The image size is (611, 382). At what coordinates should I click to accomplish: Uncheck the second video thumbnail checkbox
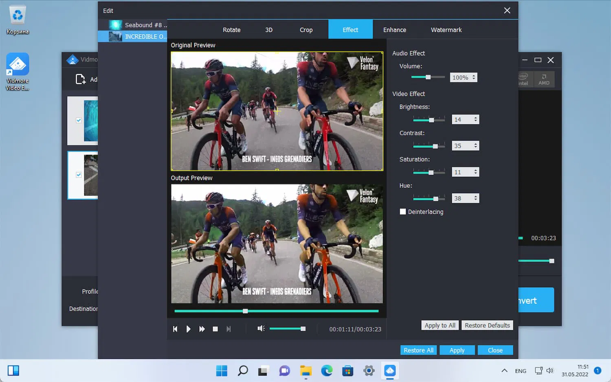point(79,175)
